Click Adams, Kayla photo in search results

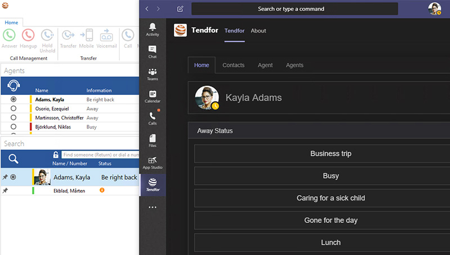[42, 177]
